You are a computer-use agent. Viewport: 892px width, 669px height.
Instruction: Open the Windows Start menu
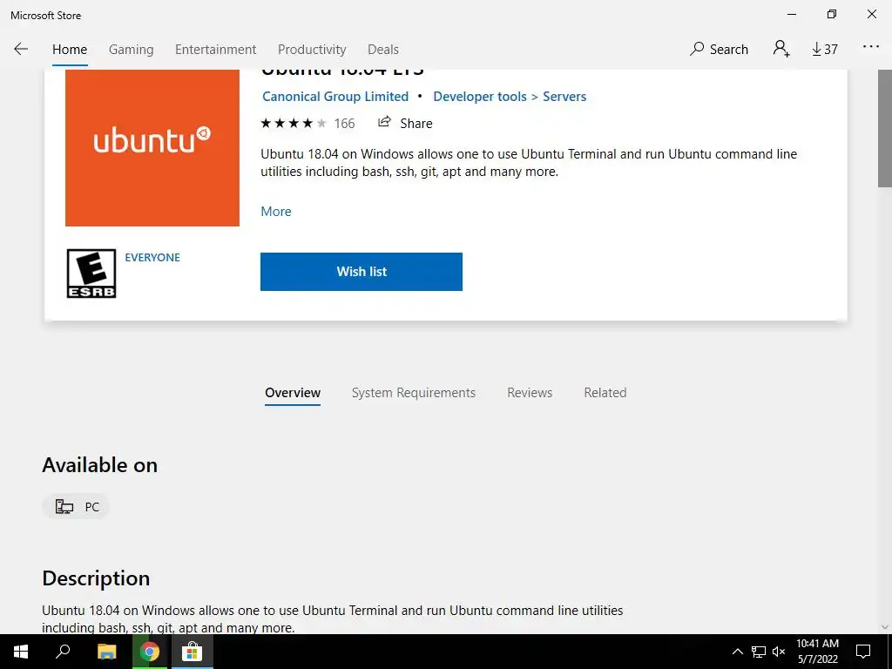click(21, 652)
